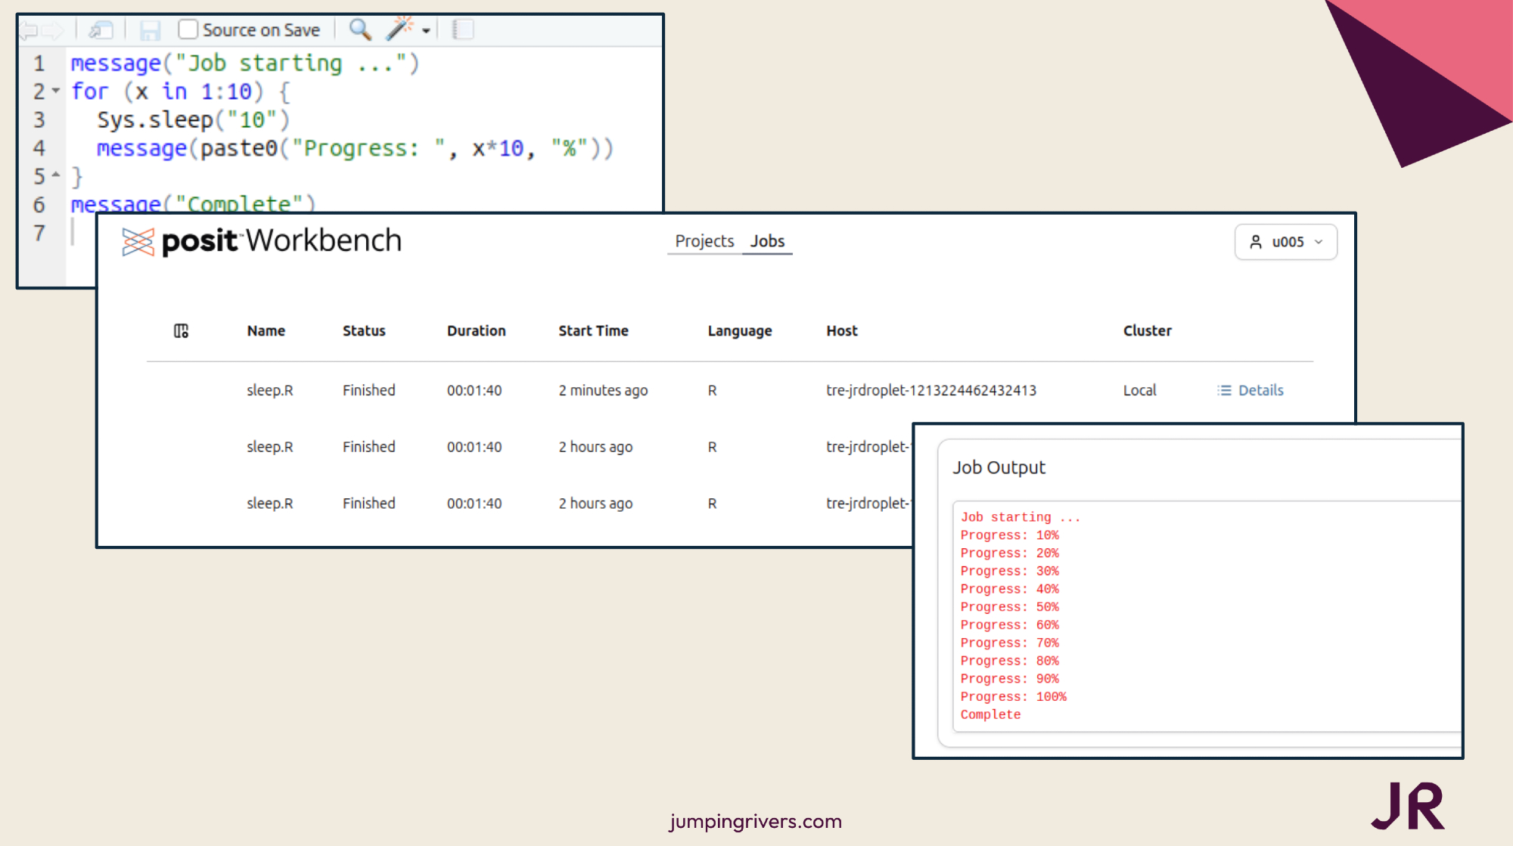Screen dimensions: 1513x846
Task: Click the column chooser icon in jobs table
Action: tap(181, 331)
